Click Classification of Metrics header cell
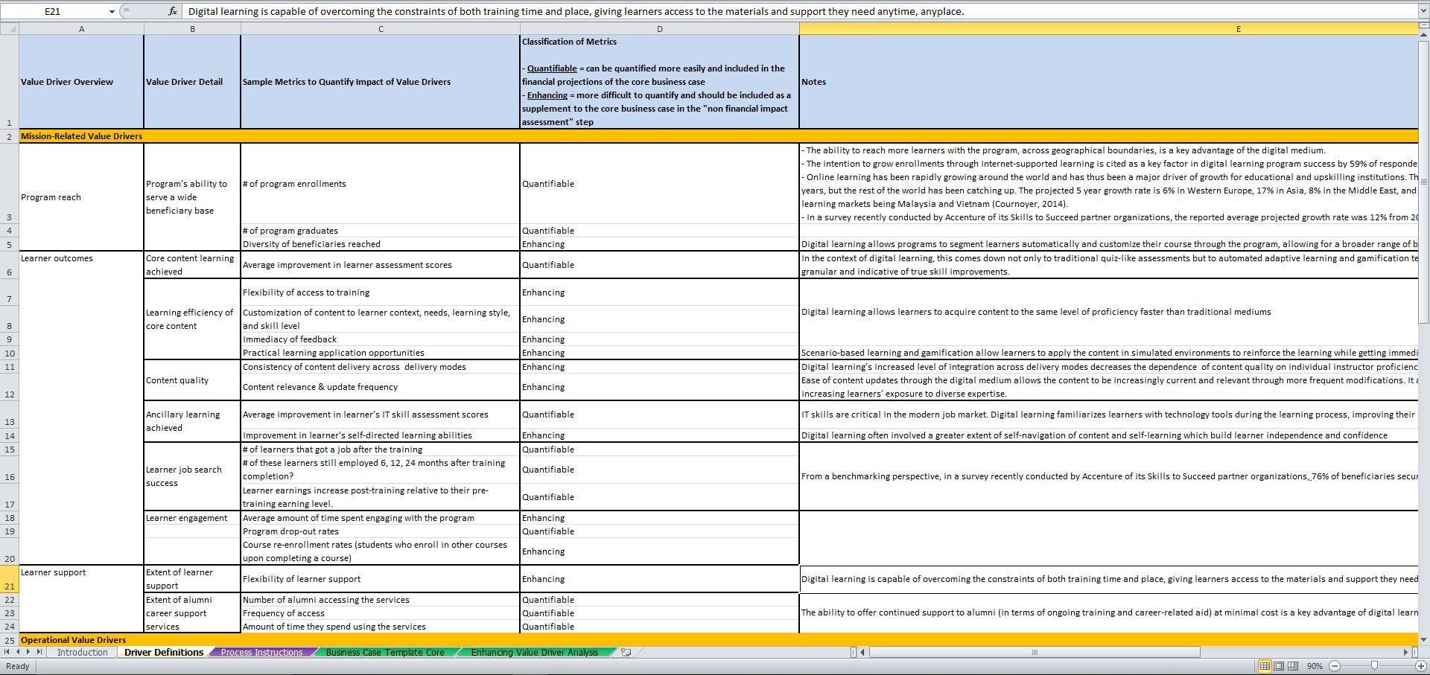This screenshot has height=675, width=1430. click(x=659, y=82)
